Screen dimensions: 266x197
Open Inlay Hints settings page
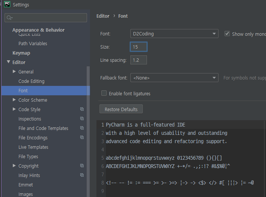[29, 175]
